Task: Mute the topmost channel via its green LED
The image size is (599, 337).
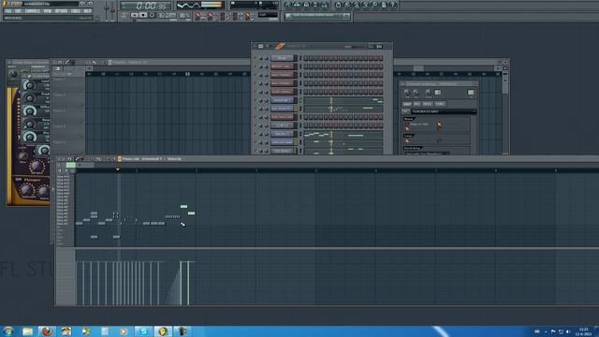Action: coord(256,58)
